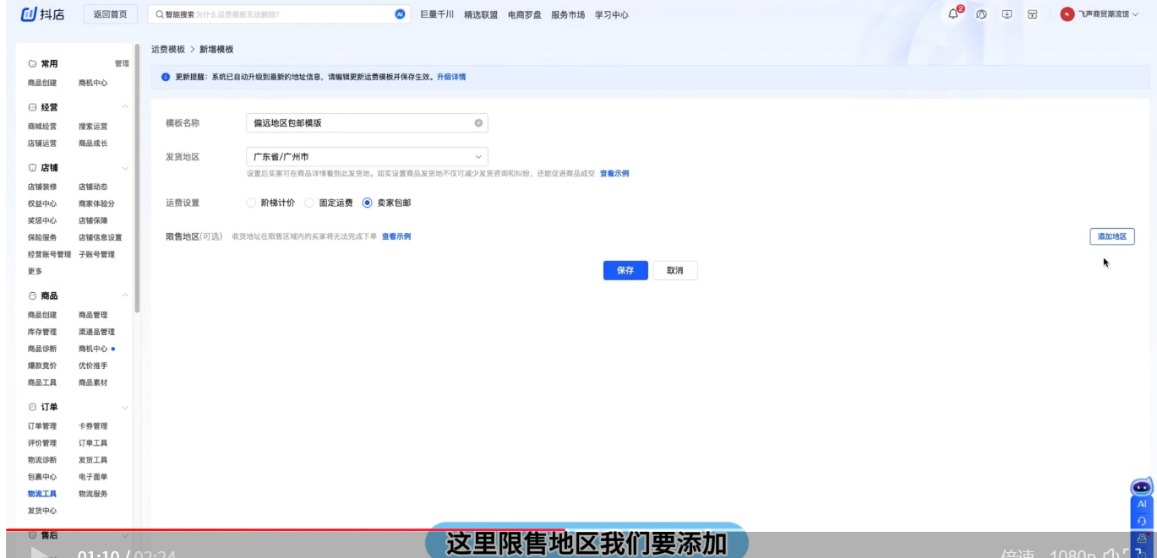
Task: Open 学习中心 in top navigation
Action: click(612, 15)
